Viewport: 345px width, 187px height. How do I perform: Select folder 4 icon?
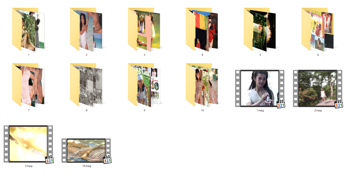[202, 30]
